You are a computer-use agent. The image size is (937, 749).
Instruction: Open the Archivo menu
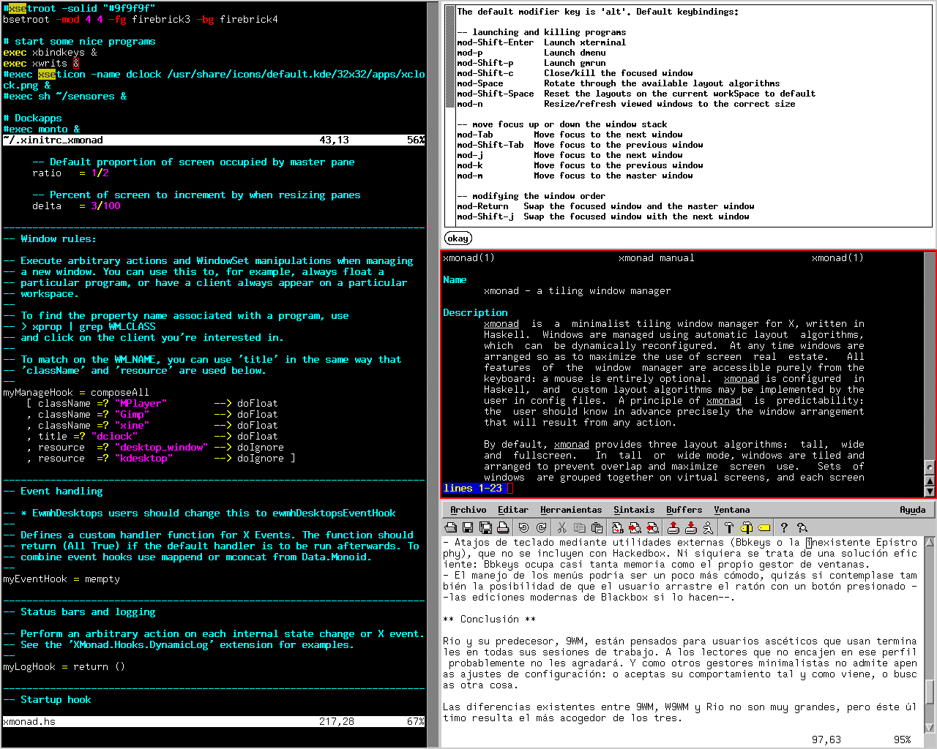coord(468,510)
